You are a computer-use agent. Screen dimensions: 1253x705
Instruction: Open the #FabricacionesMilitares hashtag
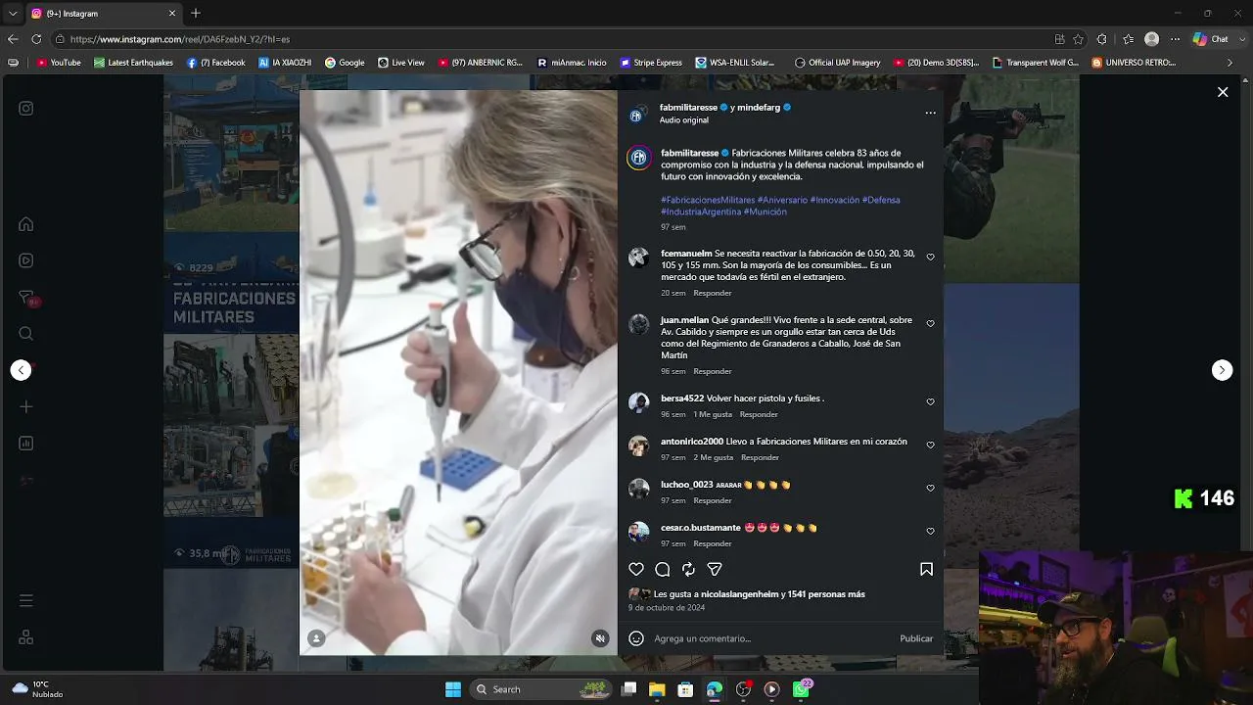click(x=708, y=200)
